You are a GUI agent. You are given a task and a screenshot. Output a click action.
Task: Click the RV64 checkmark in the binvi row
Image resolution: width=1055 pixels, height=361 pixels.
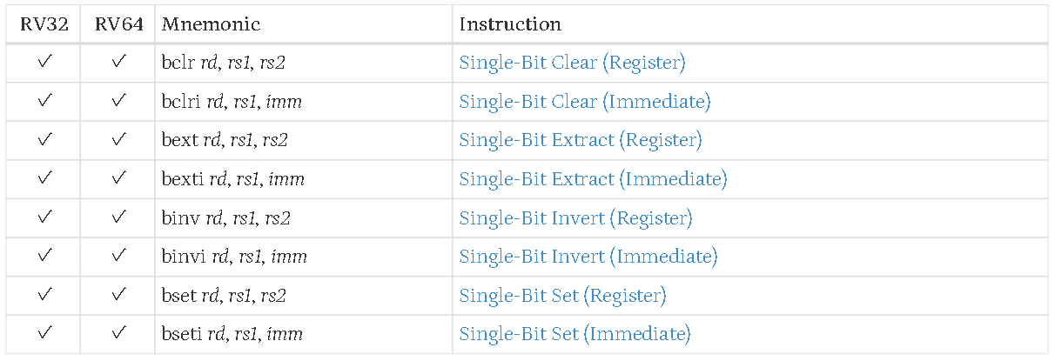tap(118, 257)
